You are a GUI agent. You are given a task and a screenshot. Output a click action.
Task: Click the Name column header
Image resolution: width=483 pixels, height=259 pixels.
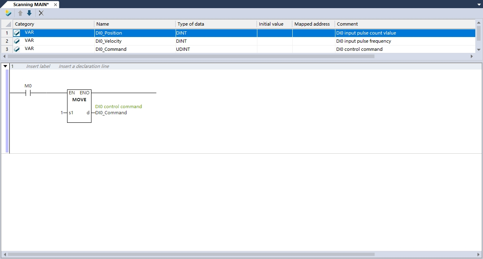(x=135, y=24)
